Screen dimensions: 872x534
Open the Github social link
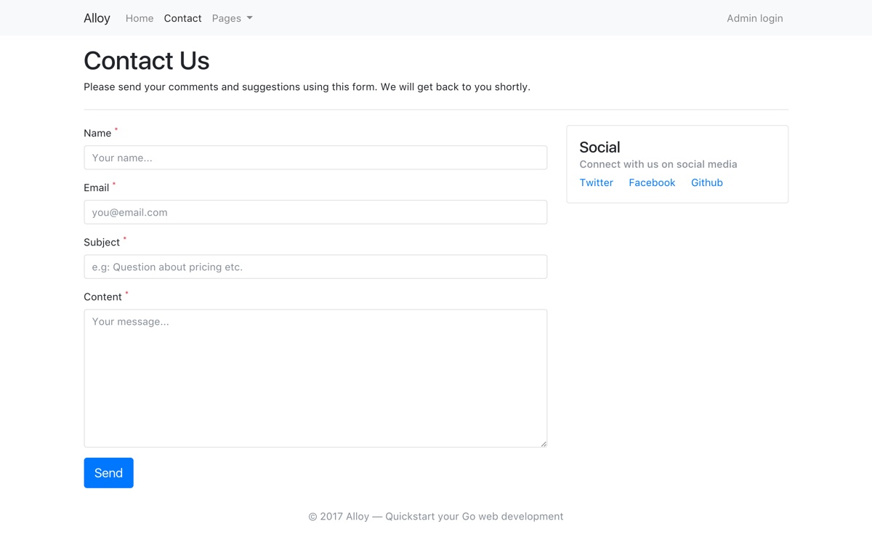point(707,182)
